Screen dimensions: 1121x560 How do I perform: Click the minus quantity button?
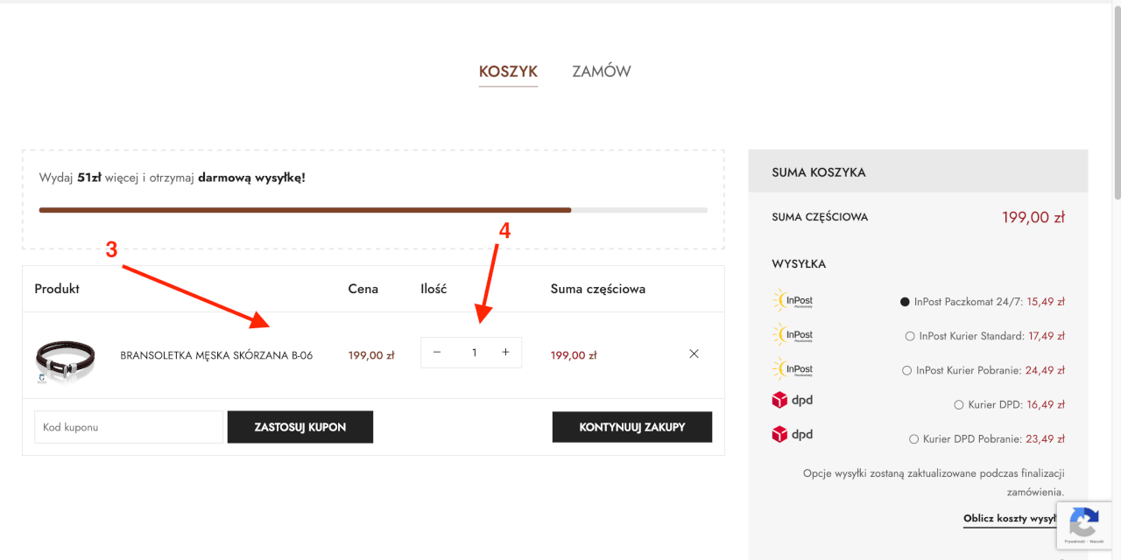(x=437, y=353)
